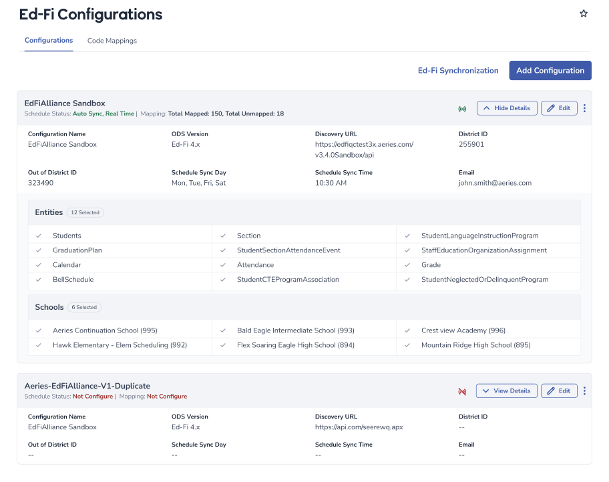Screen dimensions: 609x482
Task: Click the Entities section heading
Action: pyautogui.click(x=49, y=212)
